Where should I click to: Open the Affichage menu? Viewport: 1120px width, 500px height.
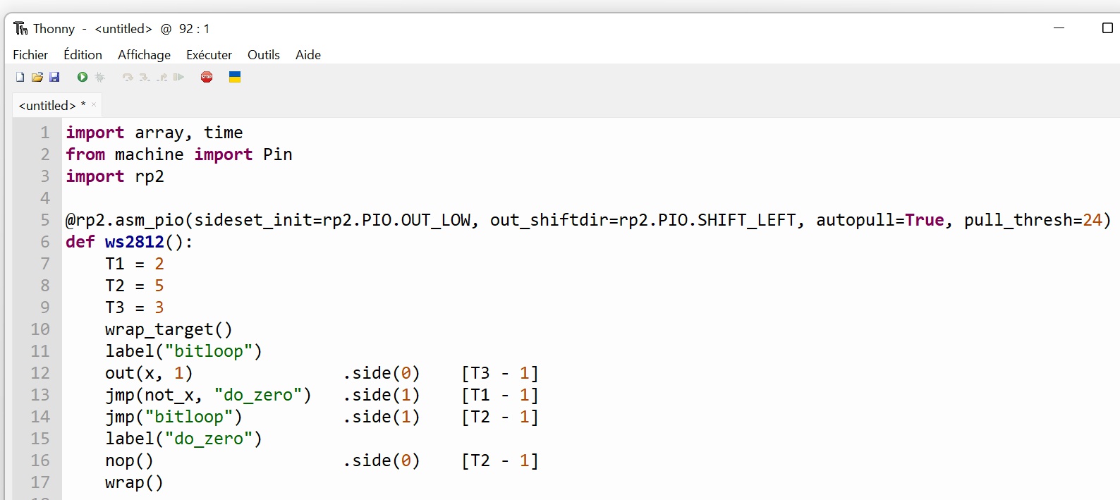144,54
